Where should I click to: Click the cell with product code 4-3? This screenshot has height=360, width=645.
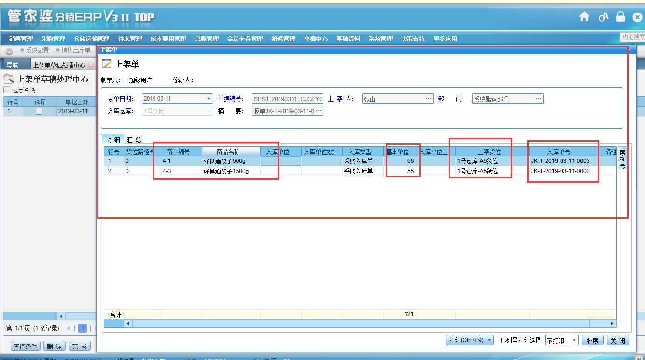(x=182, y=171)
